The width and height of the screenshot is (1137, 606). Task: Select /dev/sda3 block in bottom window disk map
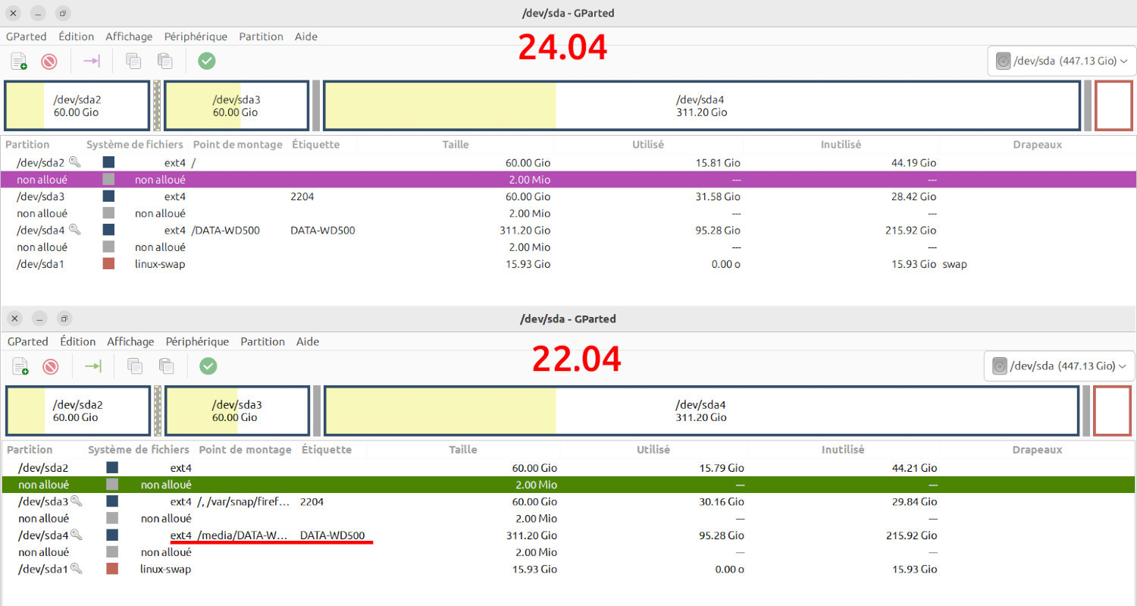coord(236,411)
